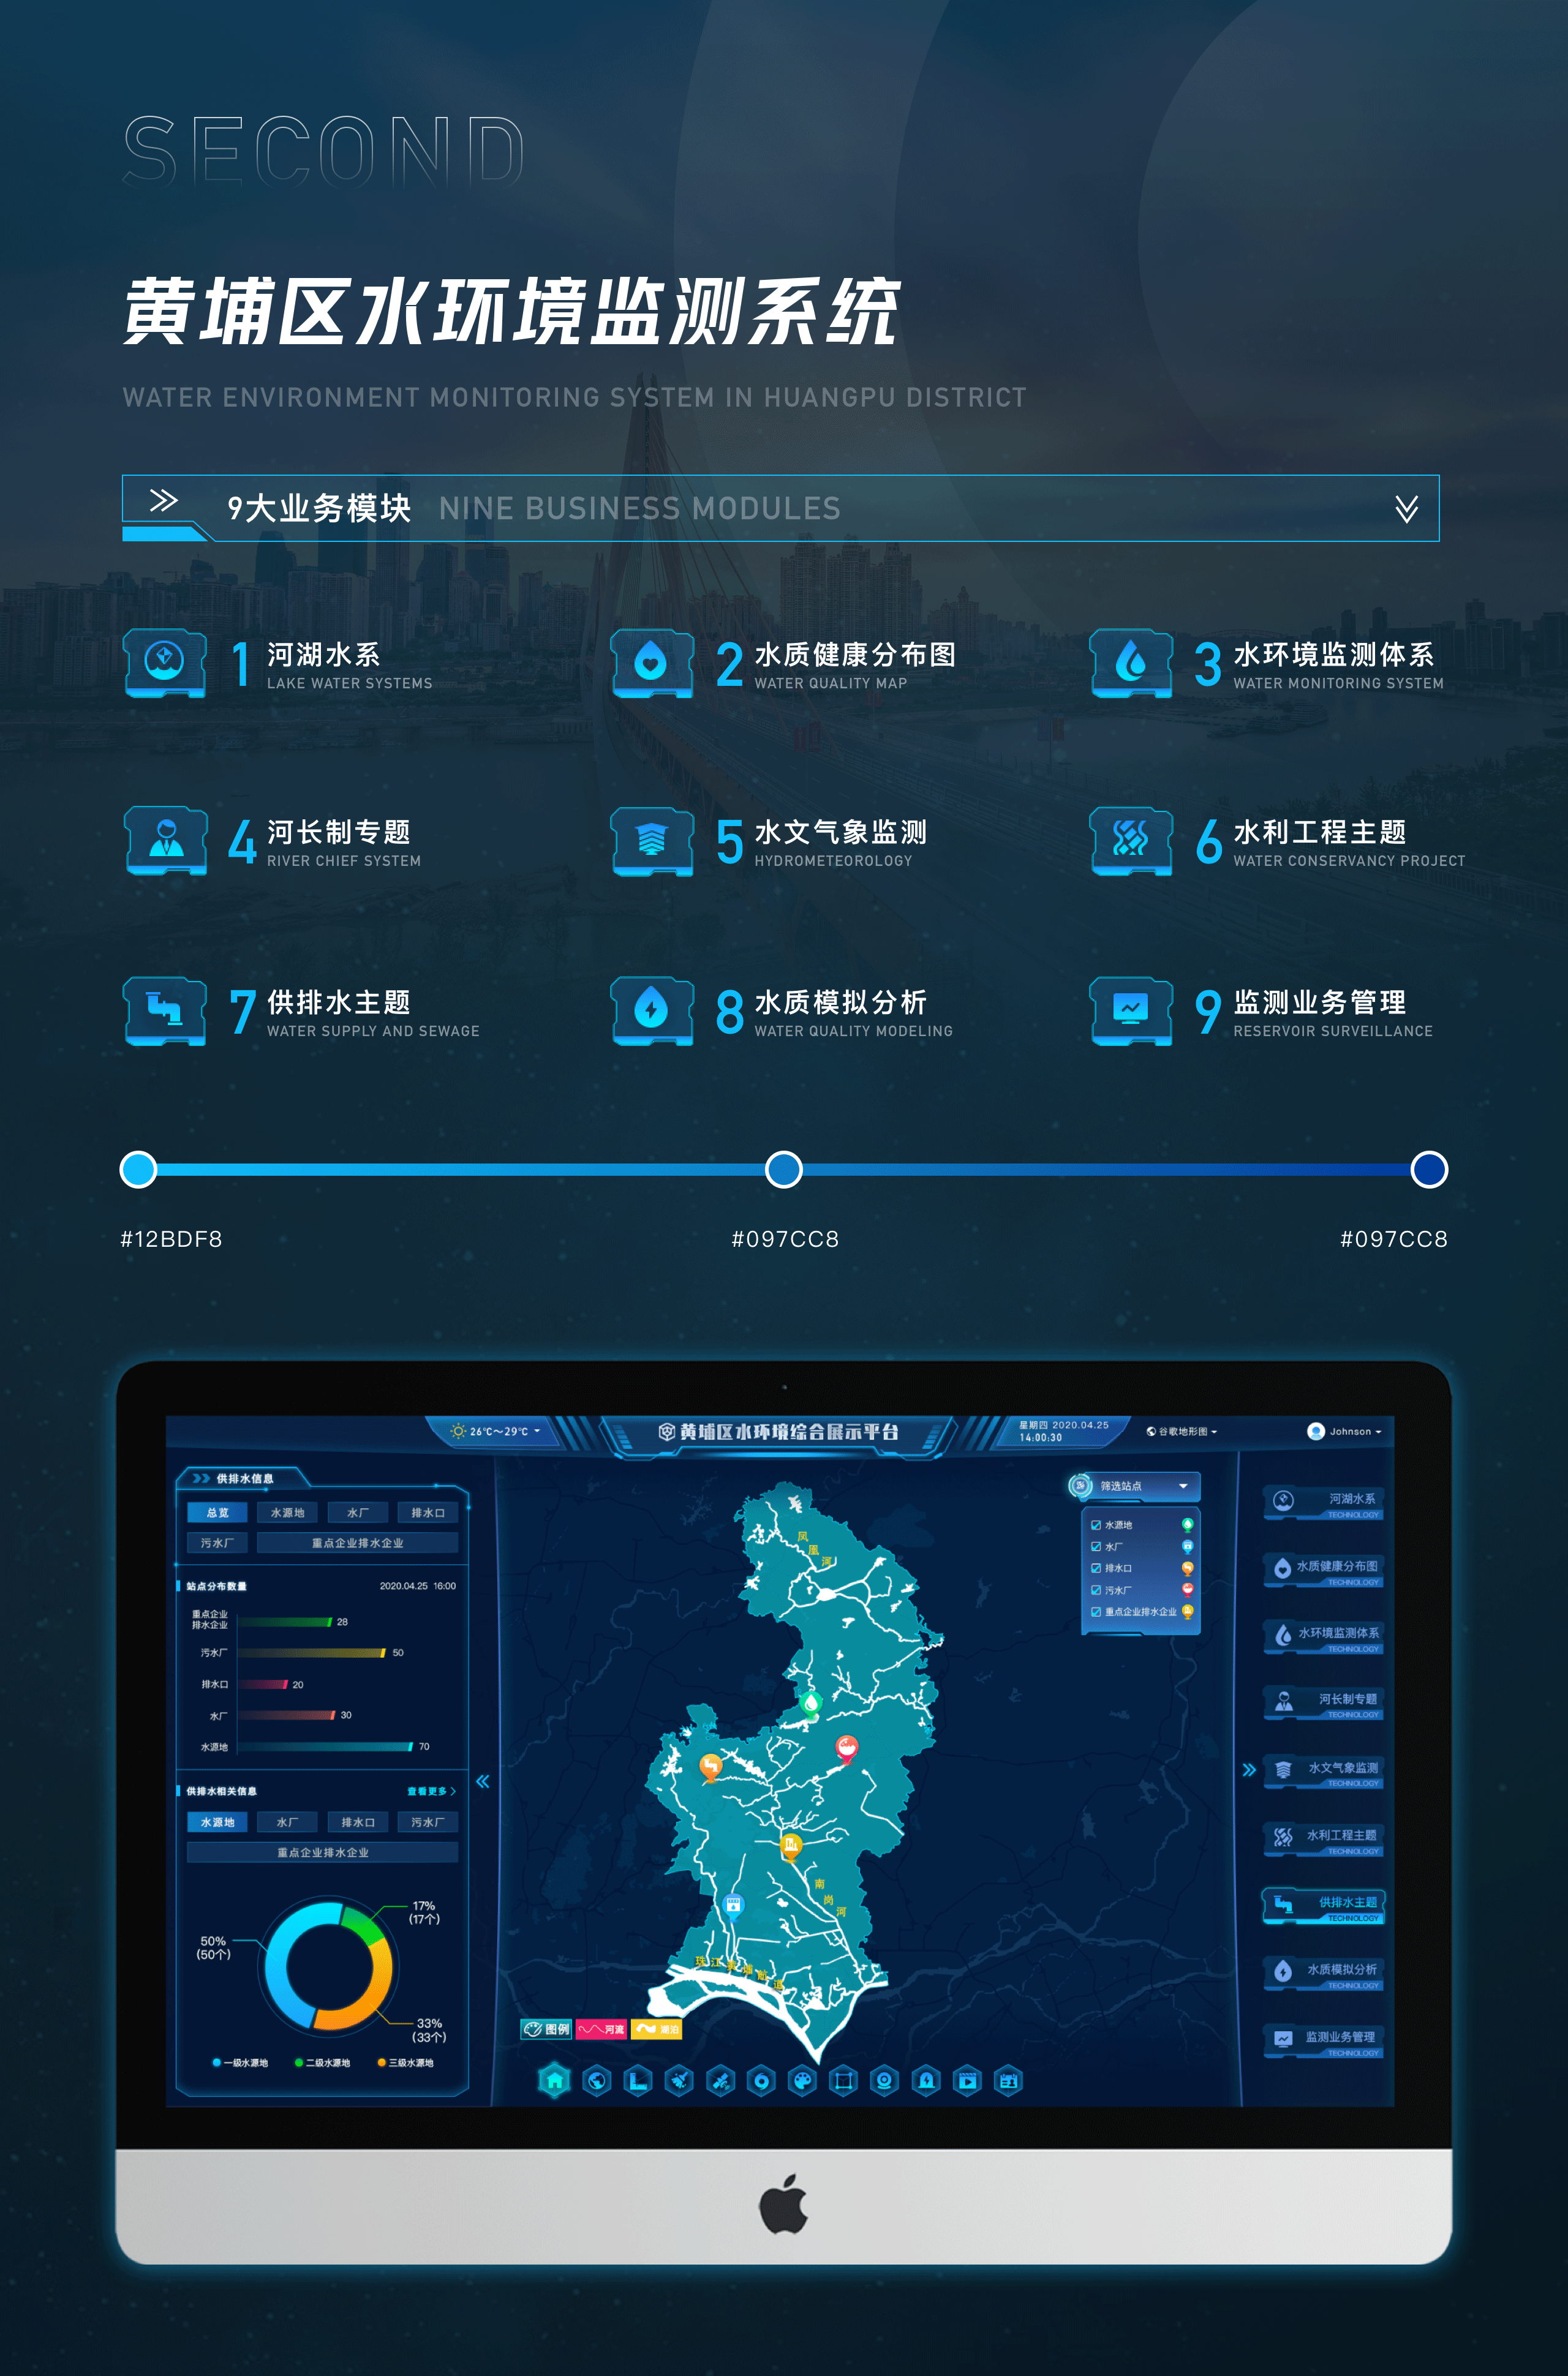Select the top 重点企业排水企业 tab beside 污水厂
The width and height of the screenshot is (1568, 2376).
click(358, 1543)
